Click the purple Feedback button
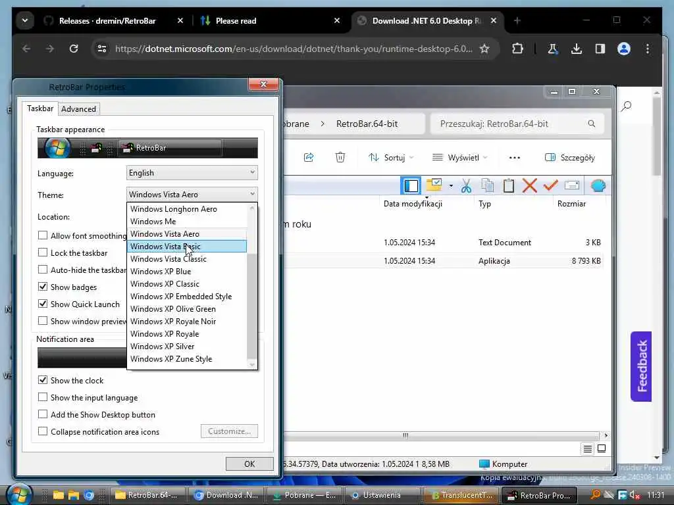Image resolution: width=674 pixels, height=505 pixels. click(641, 366)
